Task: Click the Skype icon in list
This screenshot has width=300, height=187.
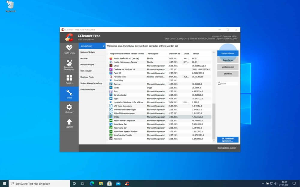Action: (111, 88)
